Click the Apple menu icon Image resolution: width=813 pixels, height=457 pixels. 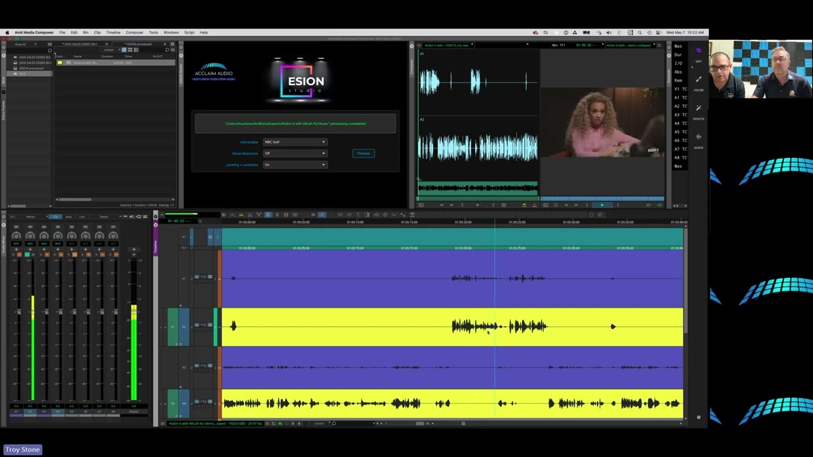[7, 32]
